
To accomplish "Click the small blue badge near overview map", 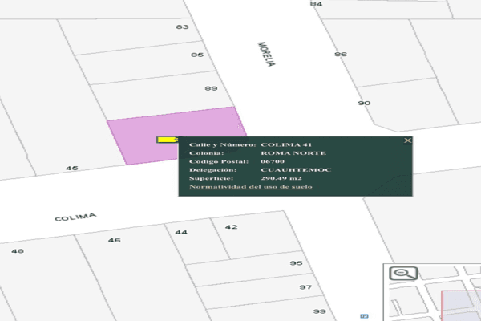I will (x=364, y=315).
